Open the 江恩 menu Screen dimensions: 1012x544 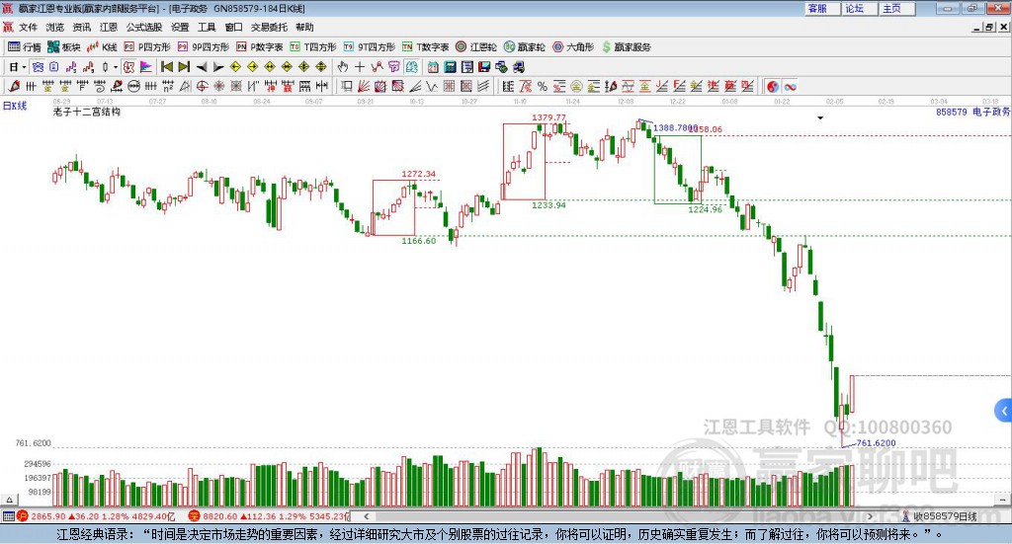(x=109, y=27)
